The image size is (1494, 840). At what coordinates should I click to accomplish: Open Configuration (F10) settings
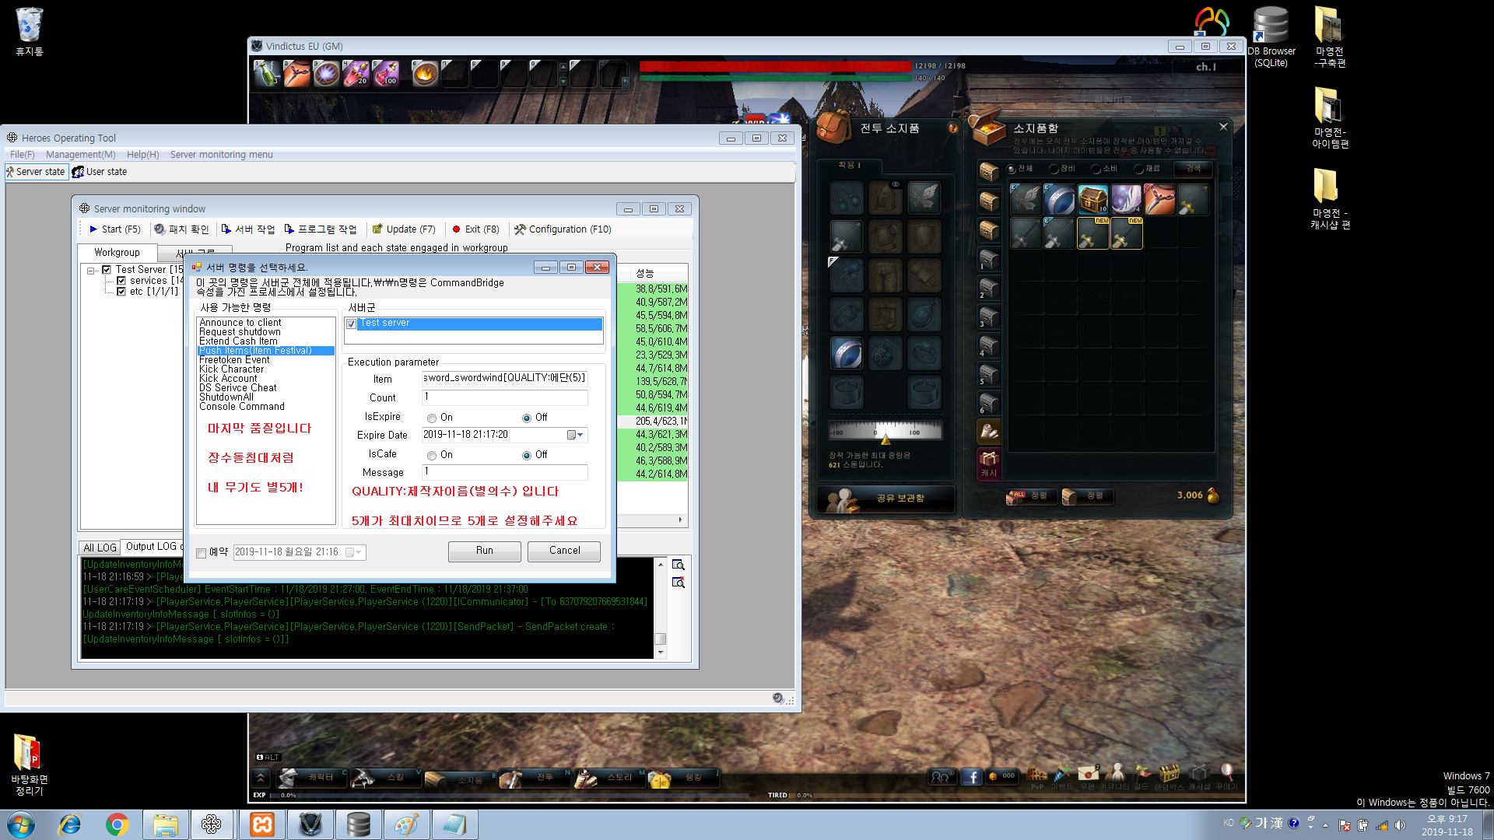[563, 229]
